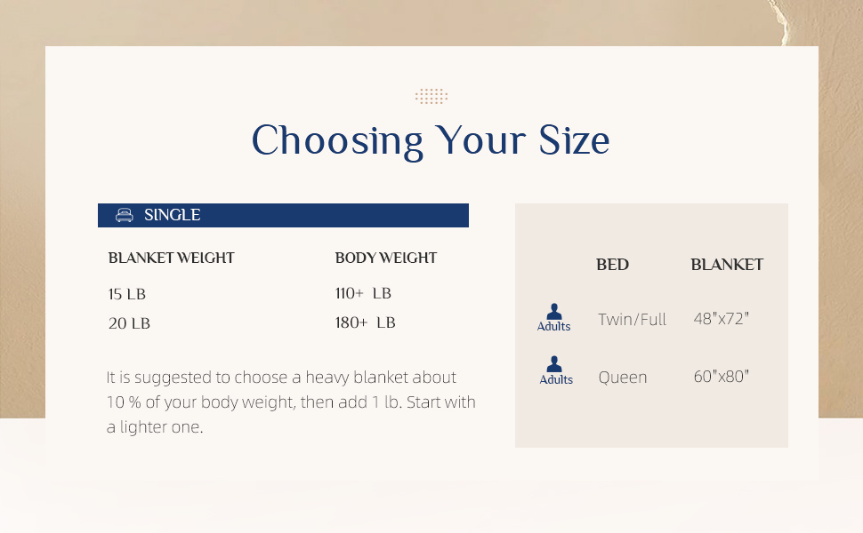This screenshot has height=533, width=863.
Task: Choose the Queen bed size
Action: click(x=623, y=377)
